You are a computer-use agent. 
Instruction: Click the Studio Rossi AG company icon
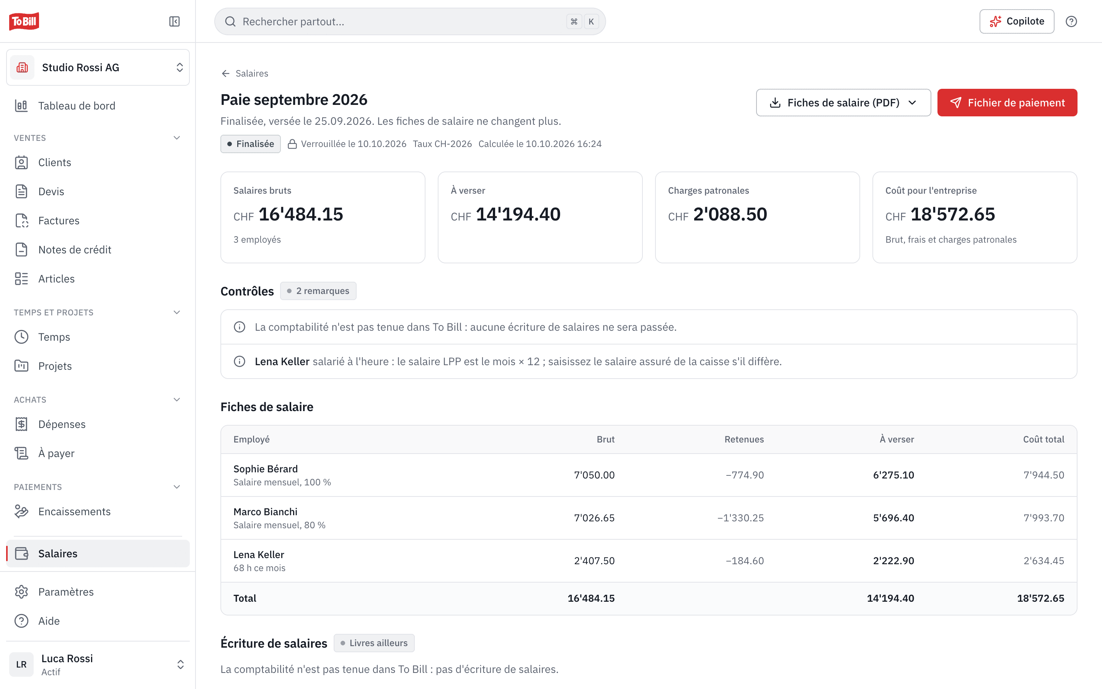click(x=22, y=67)
